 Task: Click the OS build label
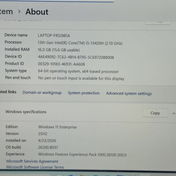point(13,147)
